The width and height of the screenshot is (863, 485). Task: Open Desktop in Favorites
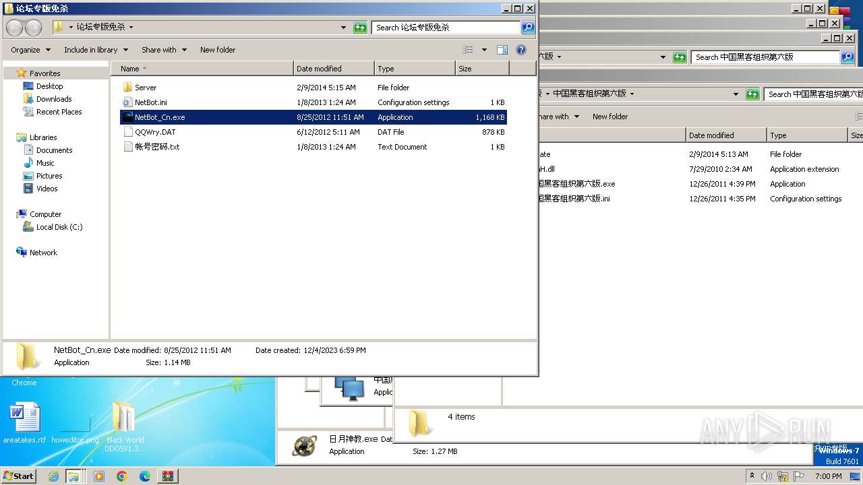tap(49, 86)
